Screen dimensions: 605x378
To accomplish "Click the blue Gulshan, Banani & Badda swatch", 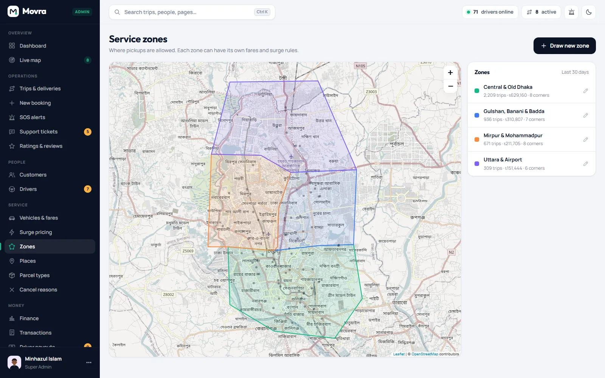I will 477,115.
